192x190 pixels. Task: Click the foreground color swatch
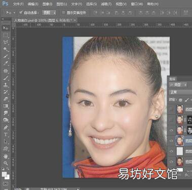pyautogui.click(x=5, y=174)
